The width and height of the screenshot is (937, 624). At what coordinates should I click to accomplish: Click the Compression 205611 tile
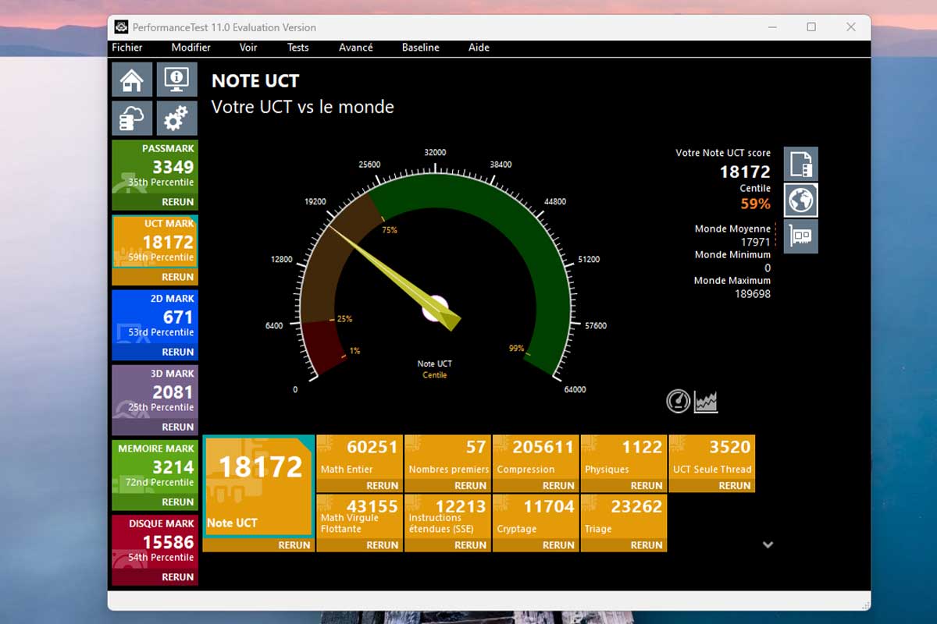pyautogui.click(x=536, y=457)
